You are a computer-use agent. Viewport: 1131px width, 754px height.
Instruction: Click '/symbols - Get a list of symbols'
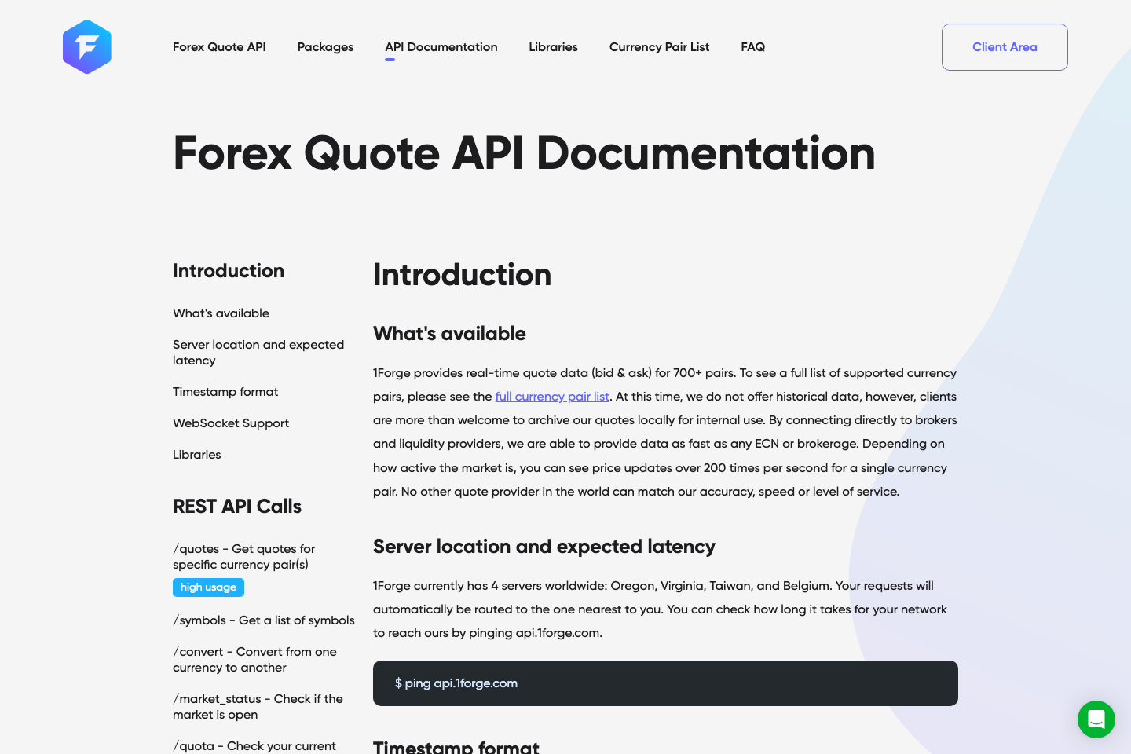[263, 620]
